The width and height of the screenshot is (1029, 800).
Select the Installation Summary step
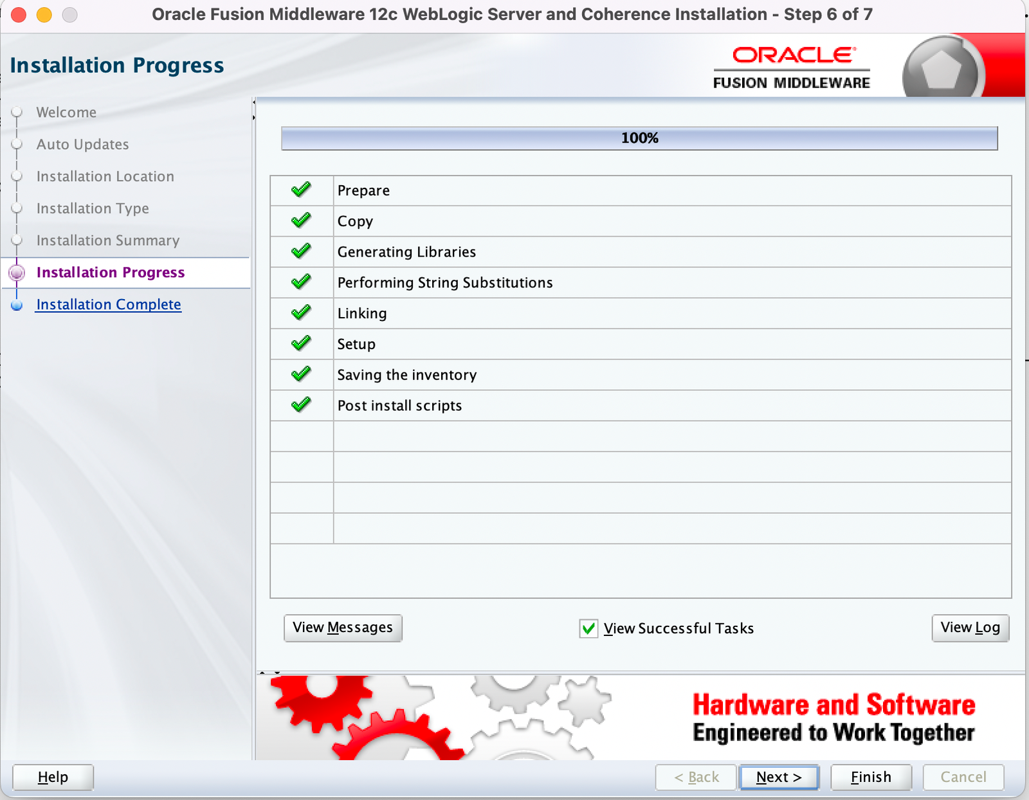(x=107, y=241)
